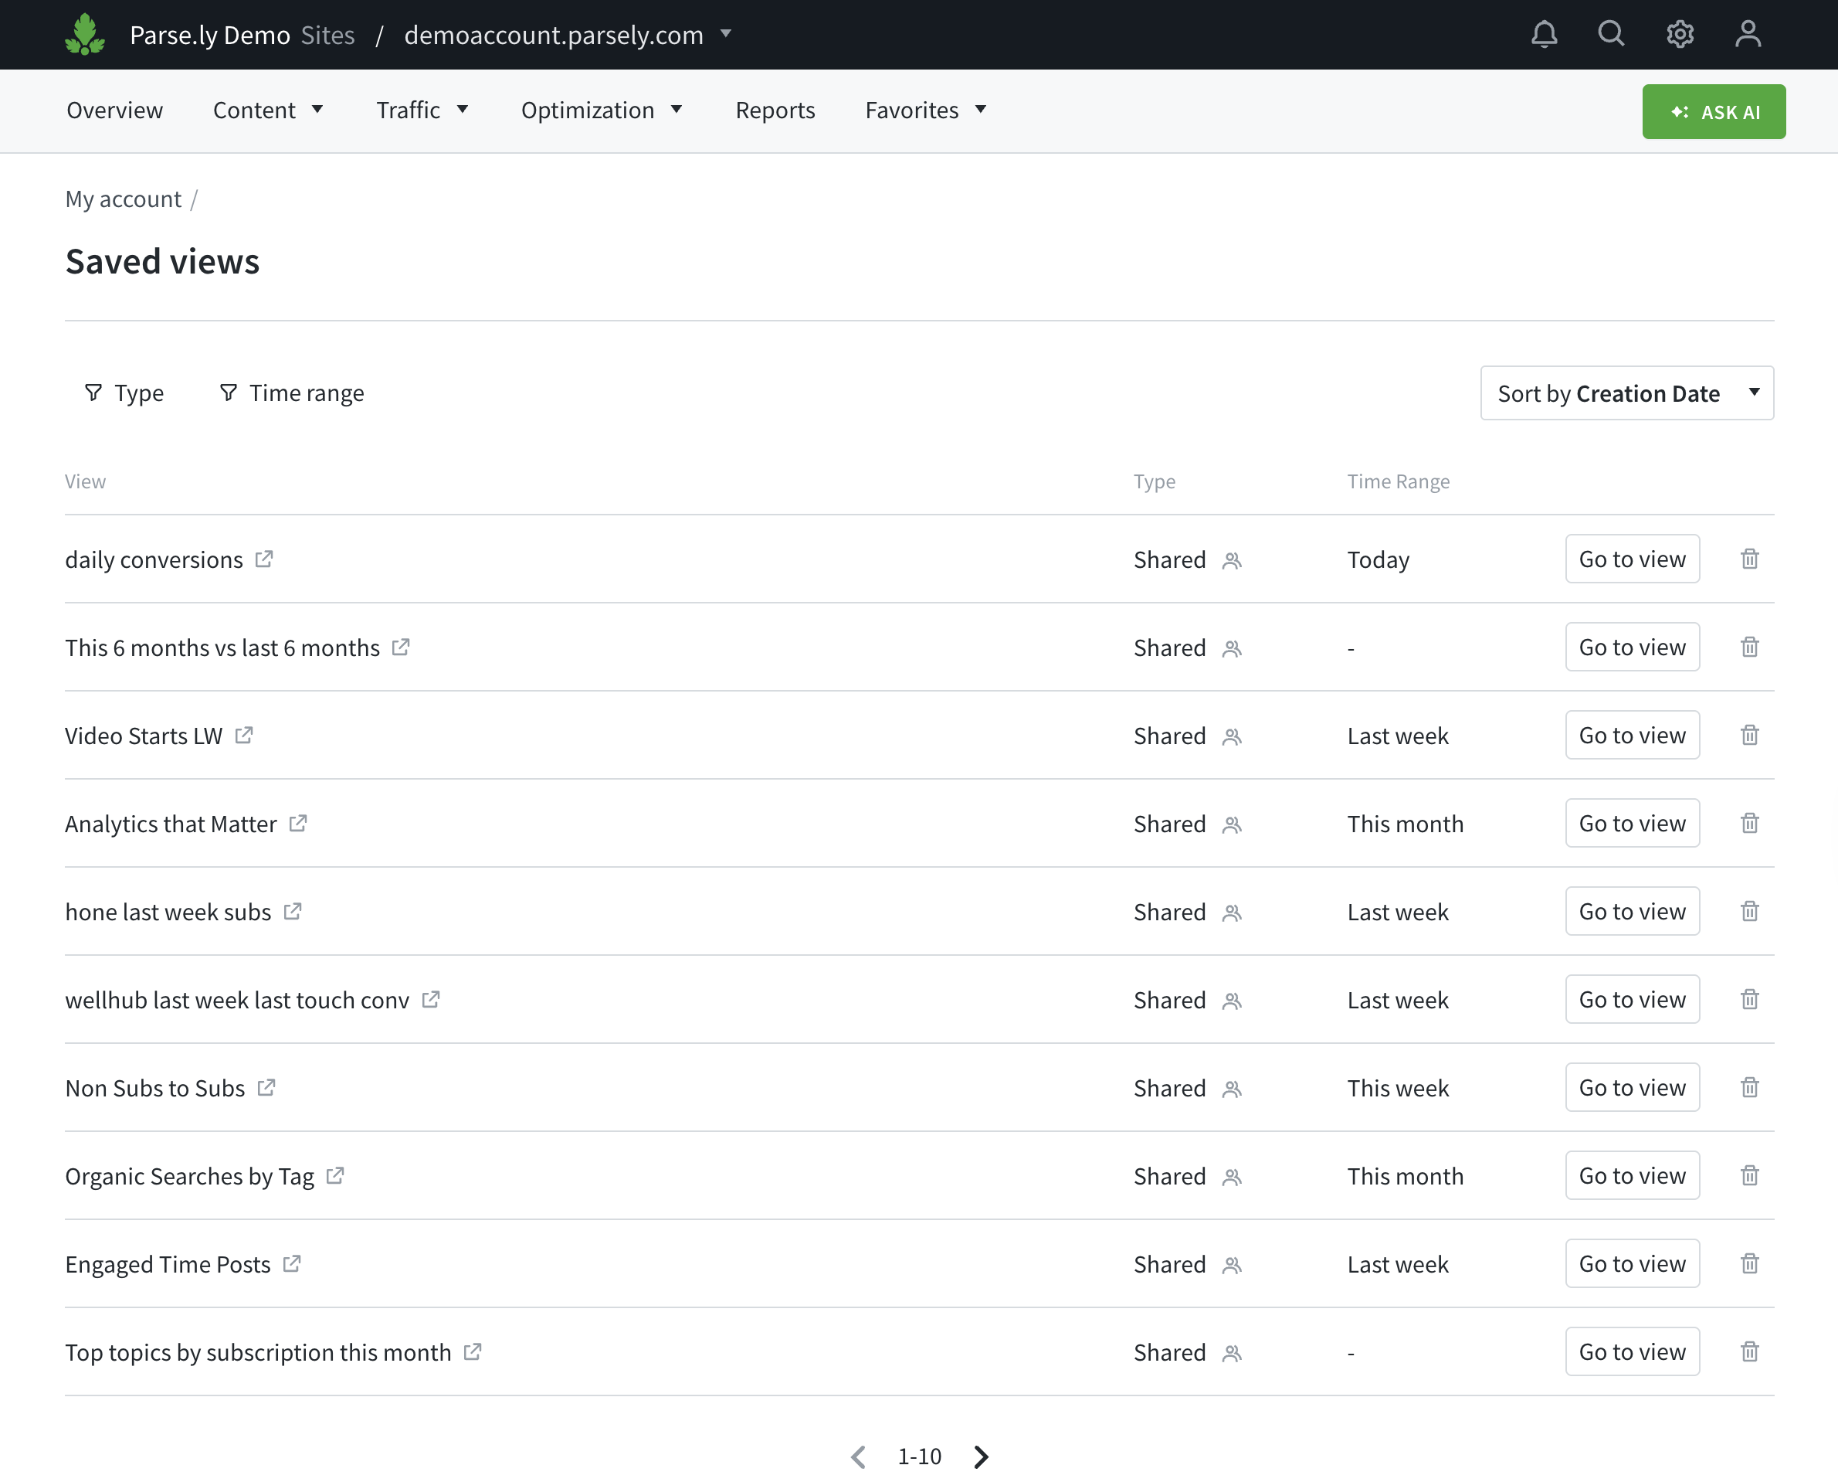1838x1482 pixels.
Task: Click trash icon for Video Starts LW
Action: [1749, 735]
